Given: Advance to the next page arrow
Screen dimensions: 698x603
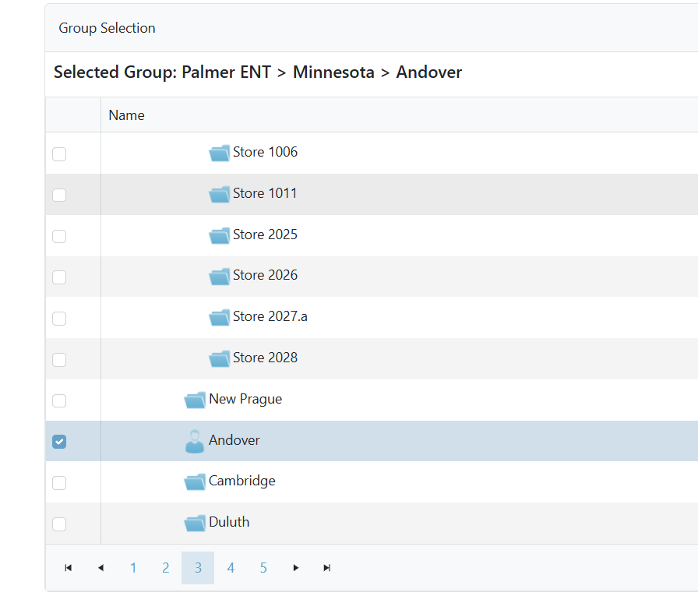Looking at the screenshot, I should [x=295, y=568].
